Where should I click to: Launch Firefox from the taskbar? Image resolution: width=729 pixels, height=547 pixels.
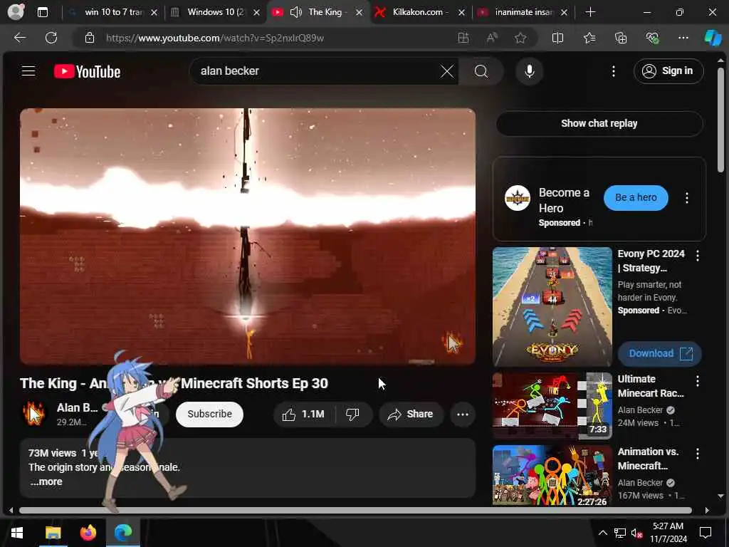(88, 533)
